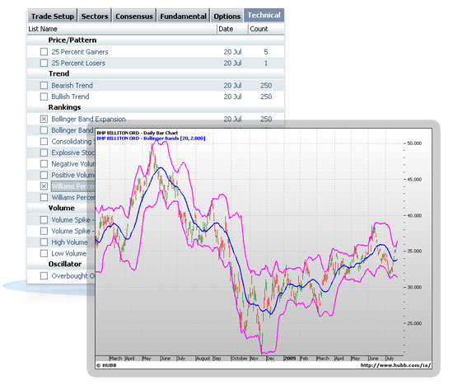Click the 20 Jul date for Bearish Trend

pyautogui.click(x=232, y=86)
